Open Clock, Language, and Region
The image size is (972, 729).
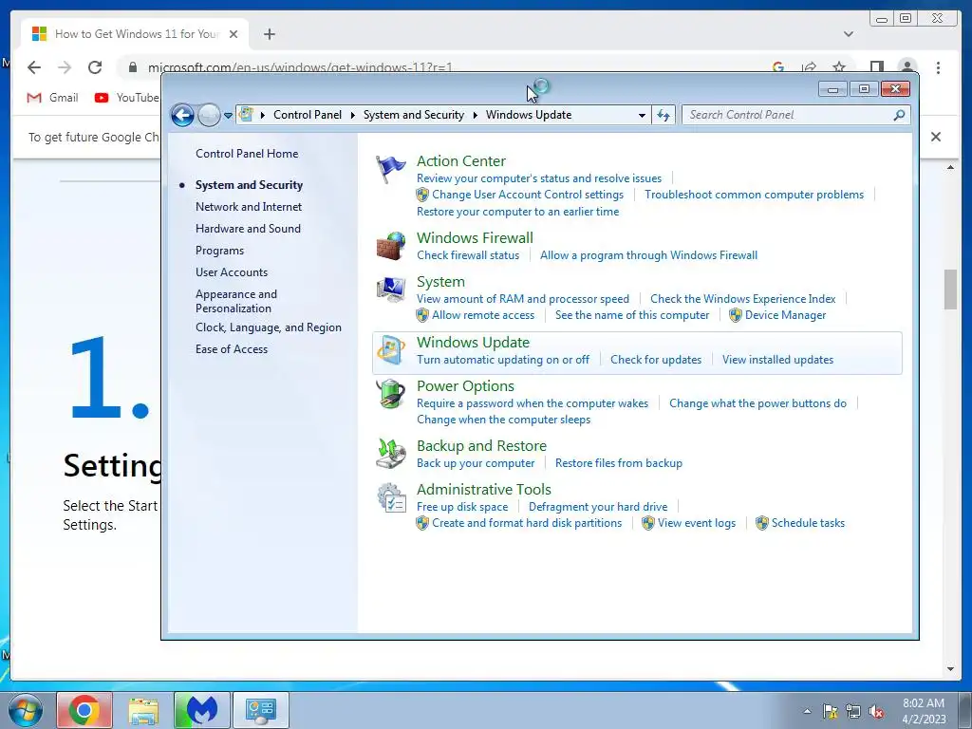(x=269, y=327)
